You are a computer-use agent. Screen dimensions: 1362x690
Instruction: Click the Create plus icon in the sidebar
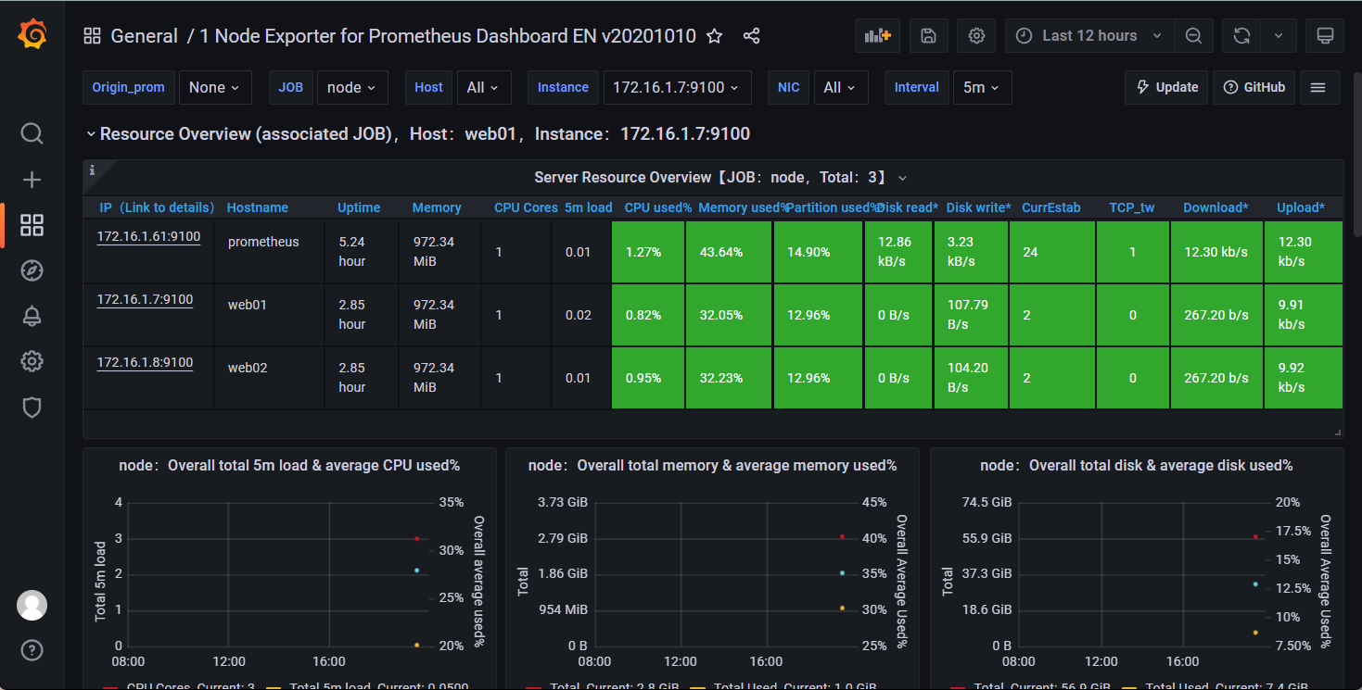coord(32,180)
